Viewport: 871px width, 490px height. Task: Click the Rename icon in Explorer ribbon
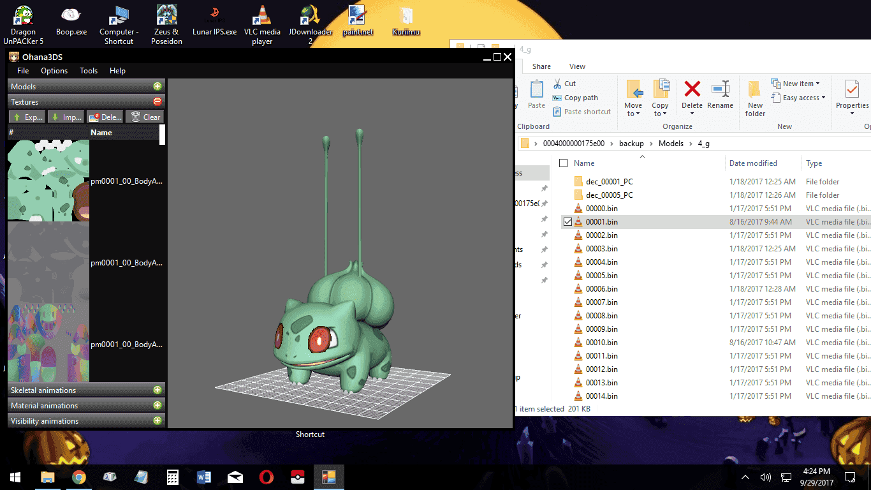point(721,89)
